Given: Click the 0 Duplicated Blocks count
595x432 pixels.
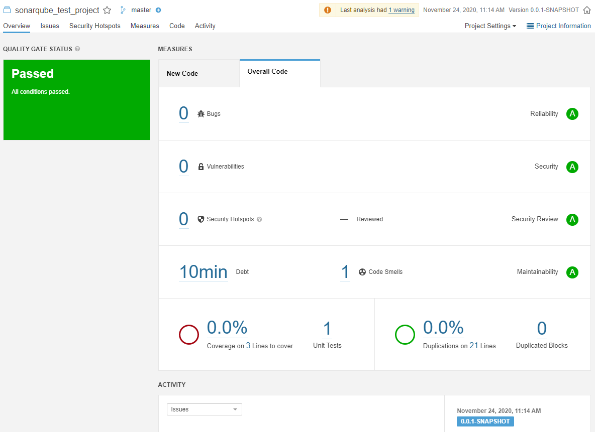Looking at the screenshot, I should point(542,328).
